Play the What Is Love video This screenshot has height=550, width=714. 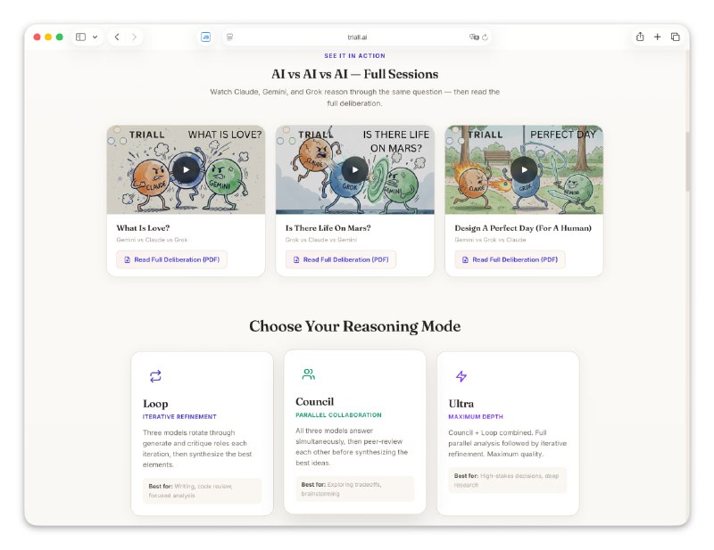[x=186, y=168]
